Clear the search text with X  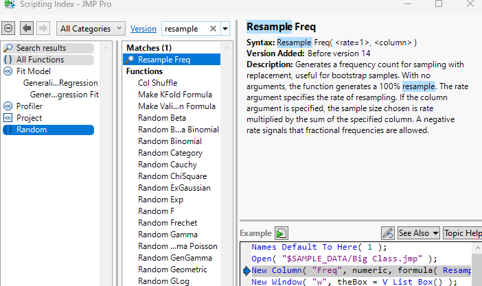coord(213,29)
